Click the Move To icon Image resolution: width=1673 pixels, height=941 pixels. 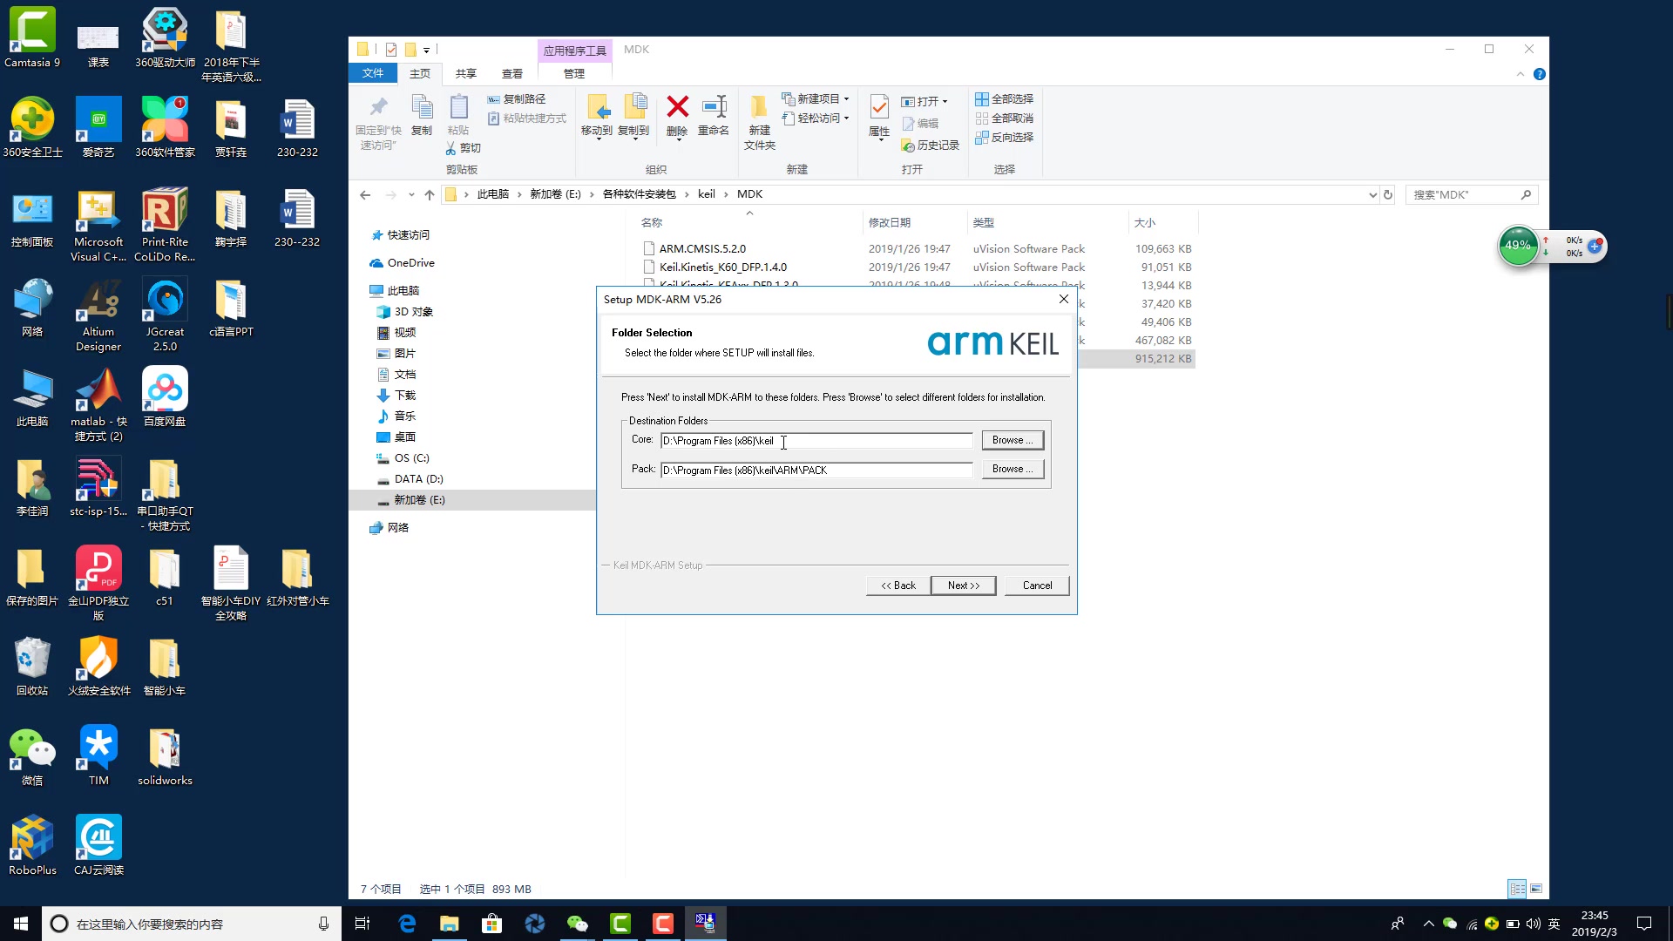pos(597,108)
